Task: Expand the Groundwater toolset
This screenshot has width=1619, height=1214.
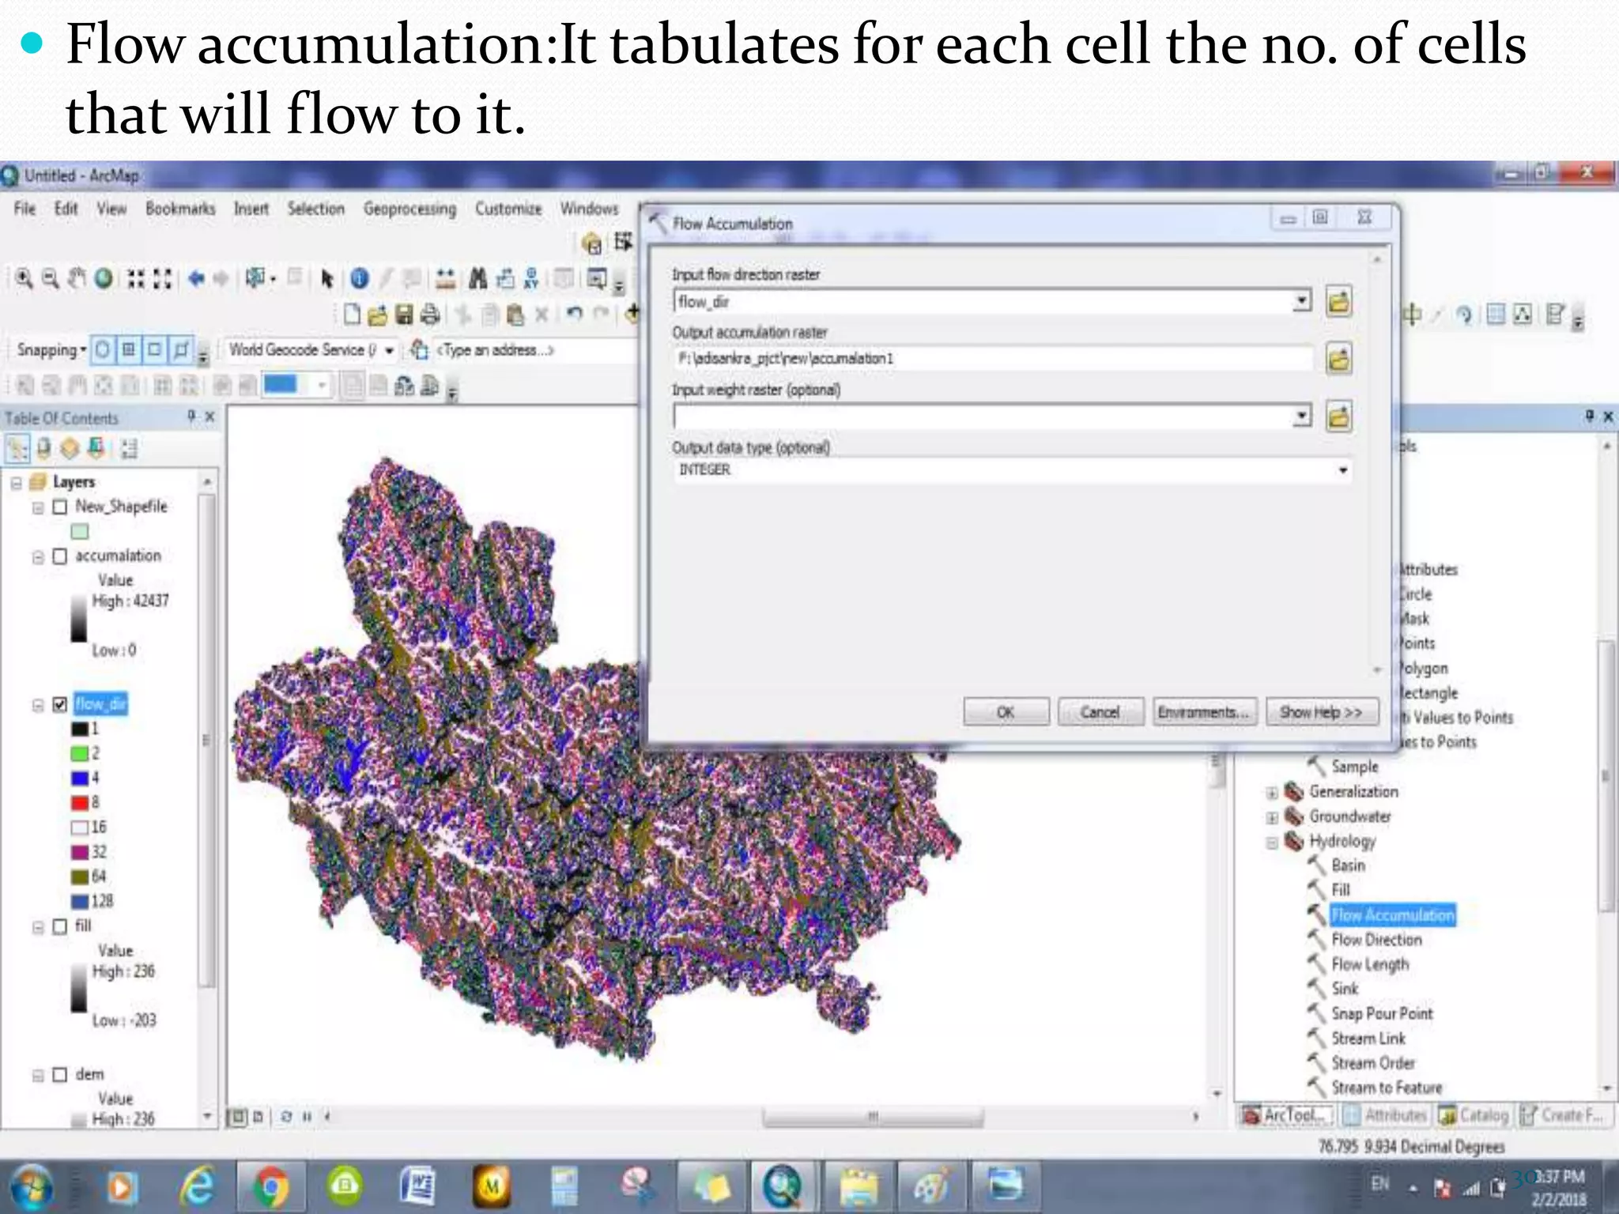Action: [x=1272, y=817]
